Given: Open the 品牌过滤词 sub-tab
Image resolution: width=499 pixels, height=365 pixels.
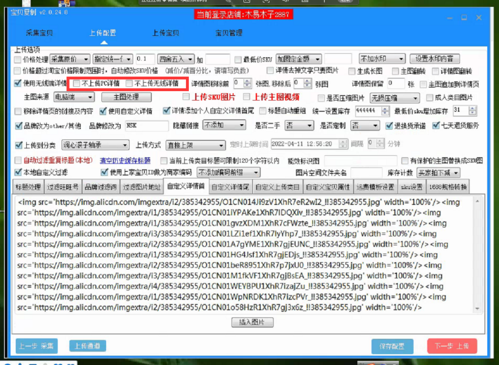Looking at the screenshot, I should pos(101,187).
